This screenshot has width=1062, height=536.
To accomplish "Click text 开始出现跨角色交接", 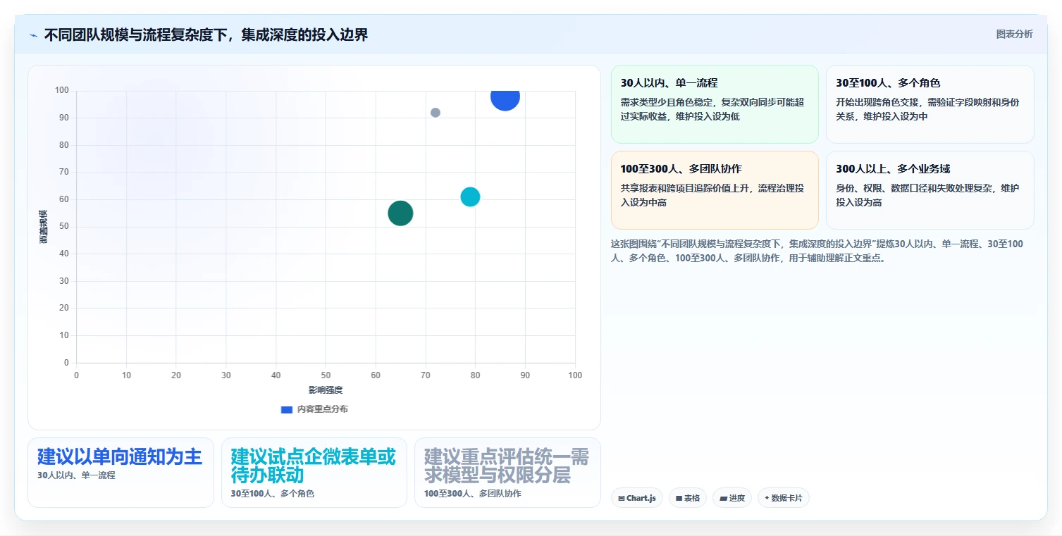I will 877,102.
